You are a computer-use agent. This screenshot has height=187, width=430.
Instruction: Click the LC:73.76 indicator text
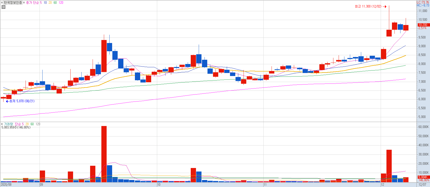(423, 2)
